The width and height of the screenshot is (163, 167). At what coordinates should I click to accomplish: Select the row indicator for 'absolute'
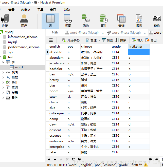point(47,52)
